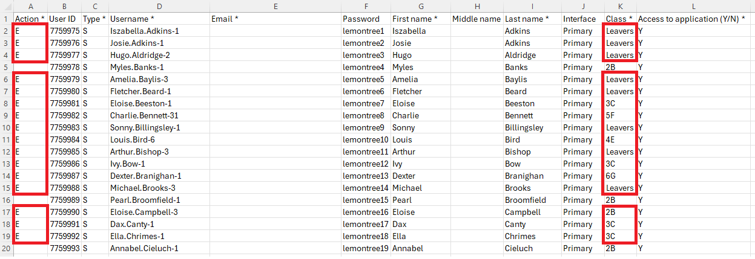The height and width of the screenshot is (259, 755).
Task: Click the row 20 header
Action: pyautogui.click(x=6, y=248)
